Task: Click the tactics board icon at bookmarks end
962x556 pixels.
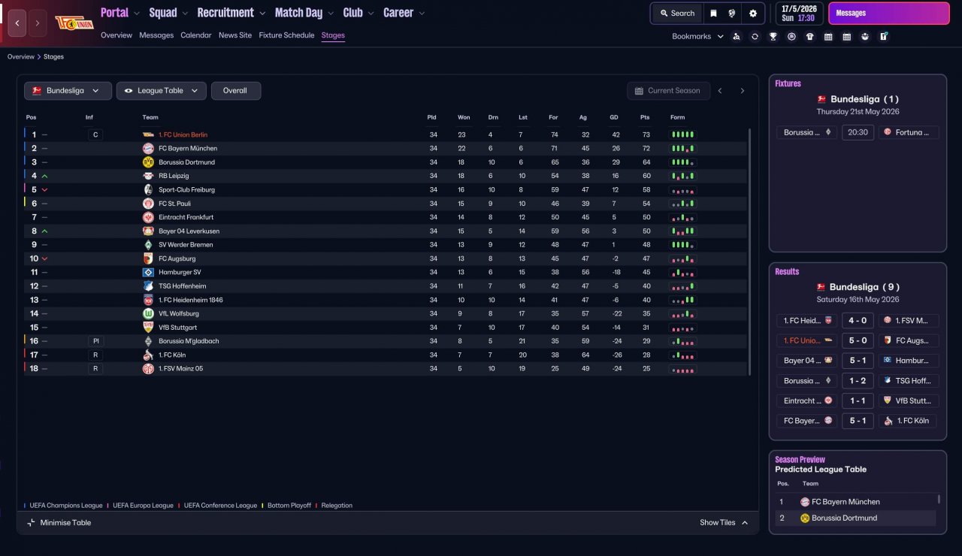Action: (884, 36)
